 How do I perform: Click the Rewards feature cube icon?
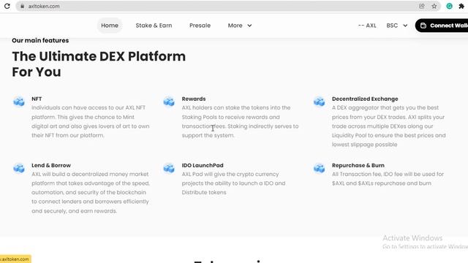pos(169,102)
